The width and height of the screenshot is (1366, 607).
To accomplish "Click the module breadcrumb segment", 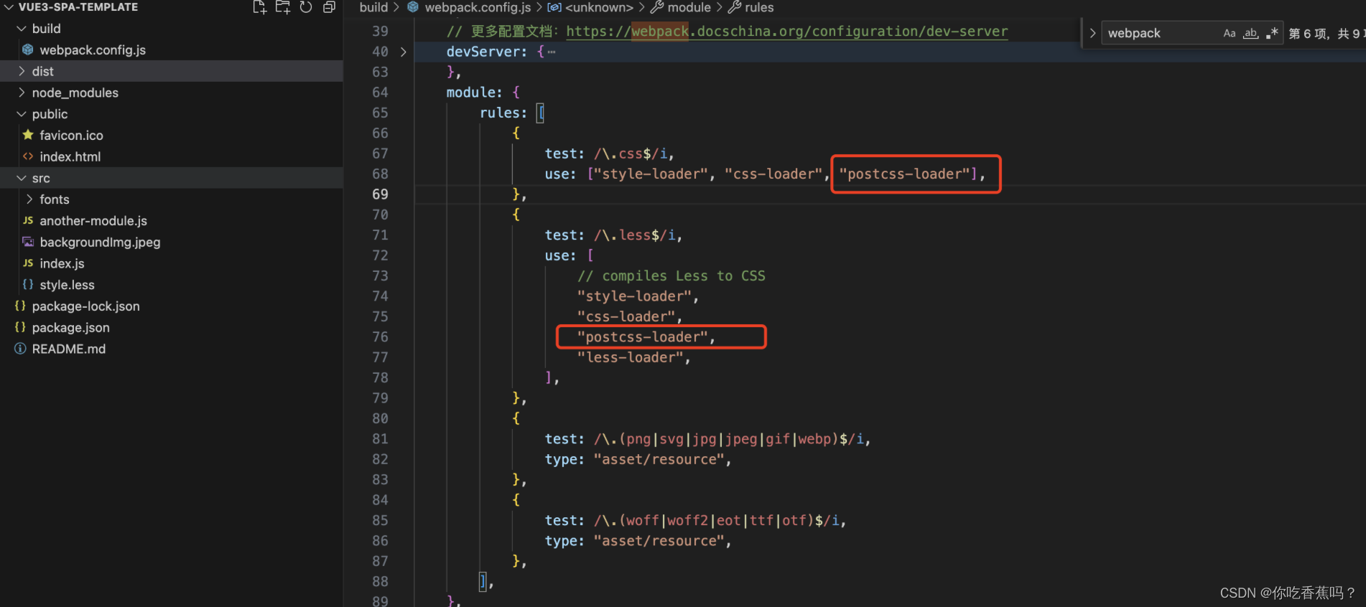I will pos(689,7).
